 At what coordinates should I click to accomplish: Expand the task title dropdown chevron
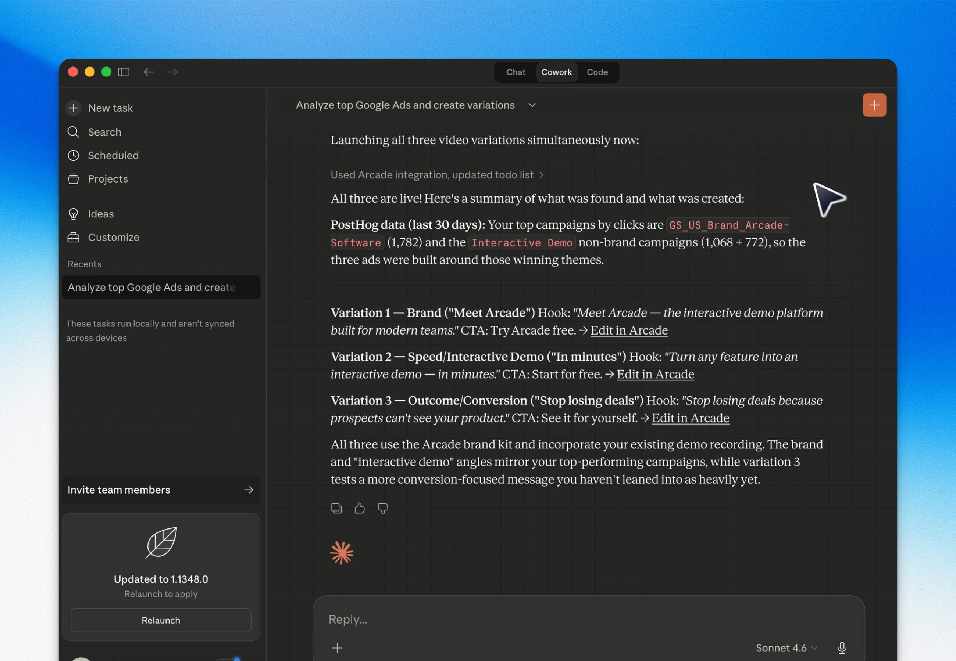[x=532, y=105]
